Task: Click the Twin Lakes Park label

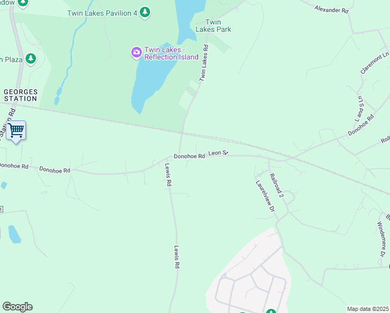Action: tap(213, 26)
